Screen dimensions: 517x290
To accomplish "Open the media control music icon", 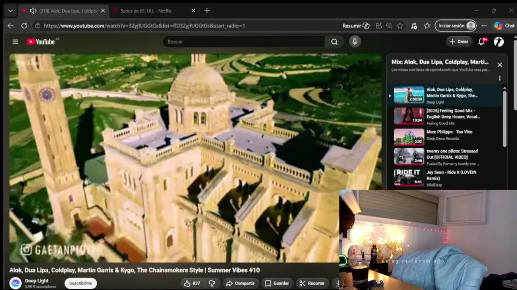I will pyautogui.click(x=414, y=26).
